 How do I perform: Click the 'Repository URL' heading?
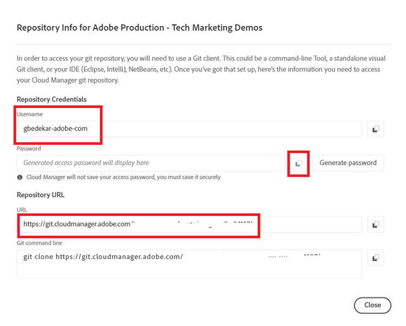pos(41,195)
